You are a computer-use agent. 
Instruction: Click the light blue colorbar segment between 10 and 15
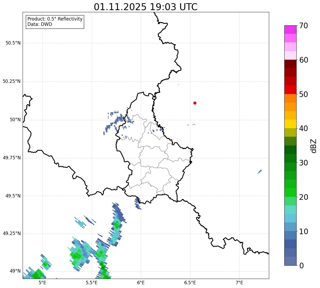tap(290, 218)
